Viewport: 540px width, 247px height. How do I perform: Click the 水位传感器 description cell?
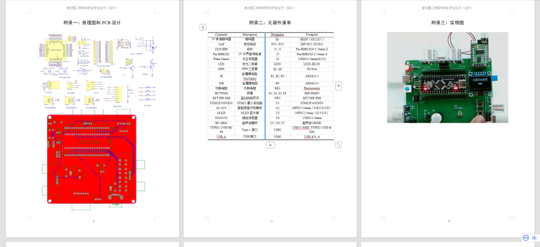point(249,59)
